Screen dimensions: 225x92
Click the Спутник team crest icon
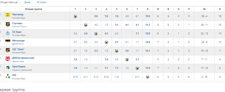(8, 24)
